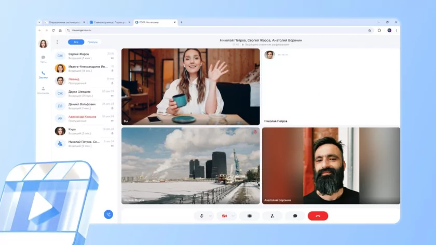Open the three-dot menu above call list
The height and width of the screenshot is (245, 436).
point(57,42)
